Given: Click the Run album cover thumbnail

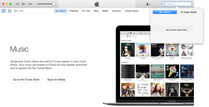Looking at the screenshot, I should click(143, 71).
